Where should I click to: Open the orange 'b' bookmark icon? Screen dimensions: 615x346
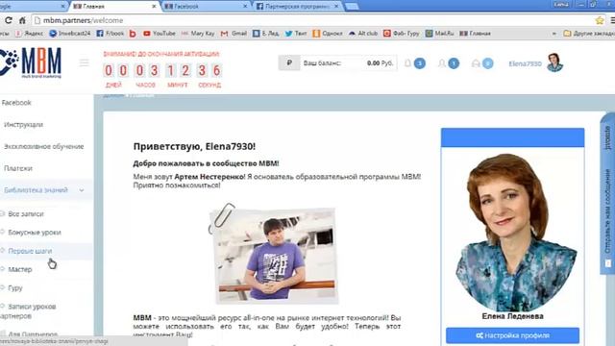[133, 34]
